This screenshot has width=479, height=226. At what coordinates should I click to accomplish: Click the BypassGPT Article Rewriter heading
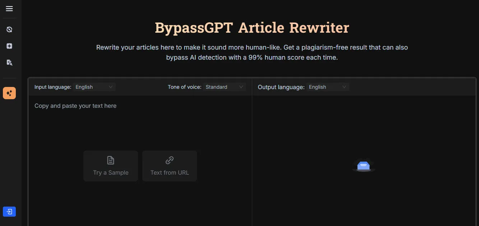(x=252, y=27)
